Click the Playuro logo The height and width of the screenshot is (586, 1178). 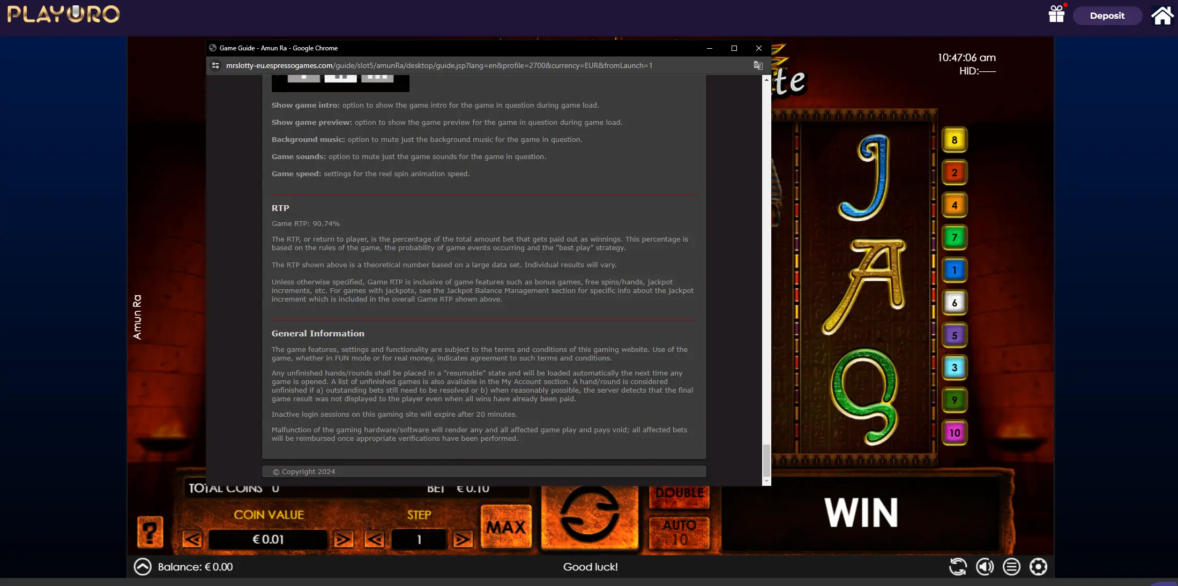click(x=63, y=14)
